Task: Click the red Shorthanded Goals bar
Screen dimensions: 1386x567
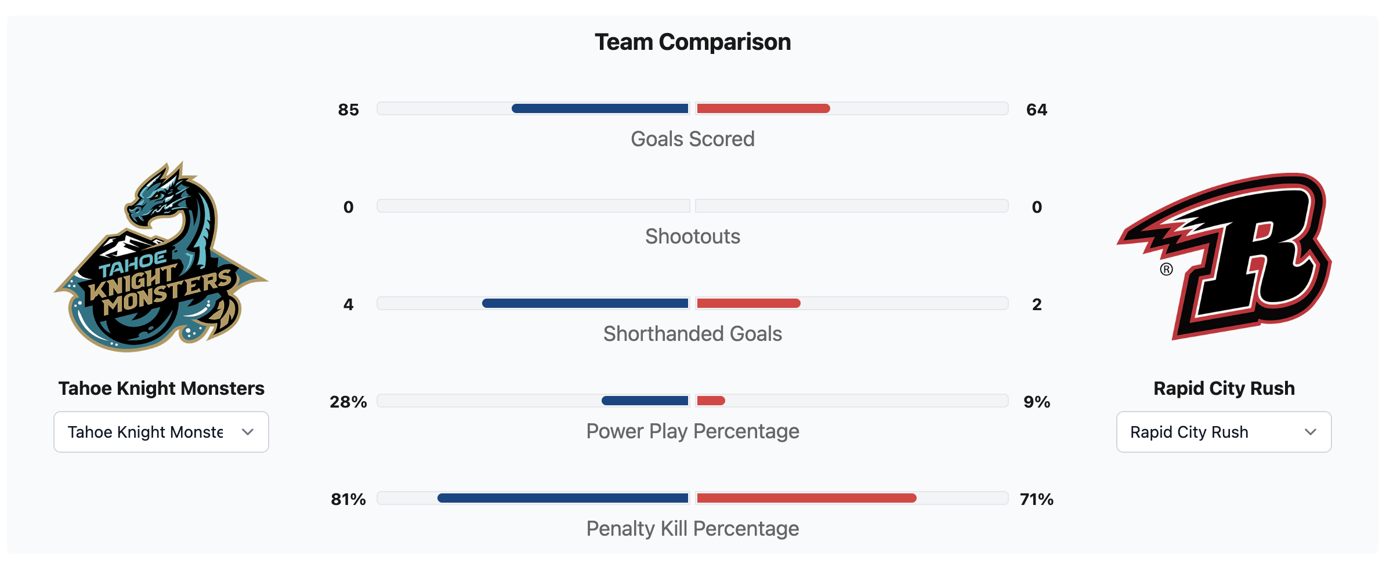Action: 748,303
